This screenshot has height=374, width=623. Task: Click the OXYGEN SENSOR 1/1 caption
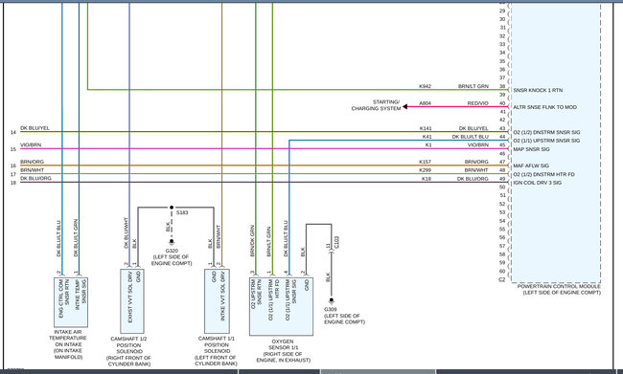[284, 351]
